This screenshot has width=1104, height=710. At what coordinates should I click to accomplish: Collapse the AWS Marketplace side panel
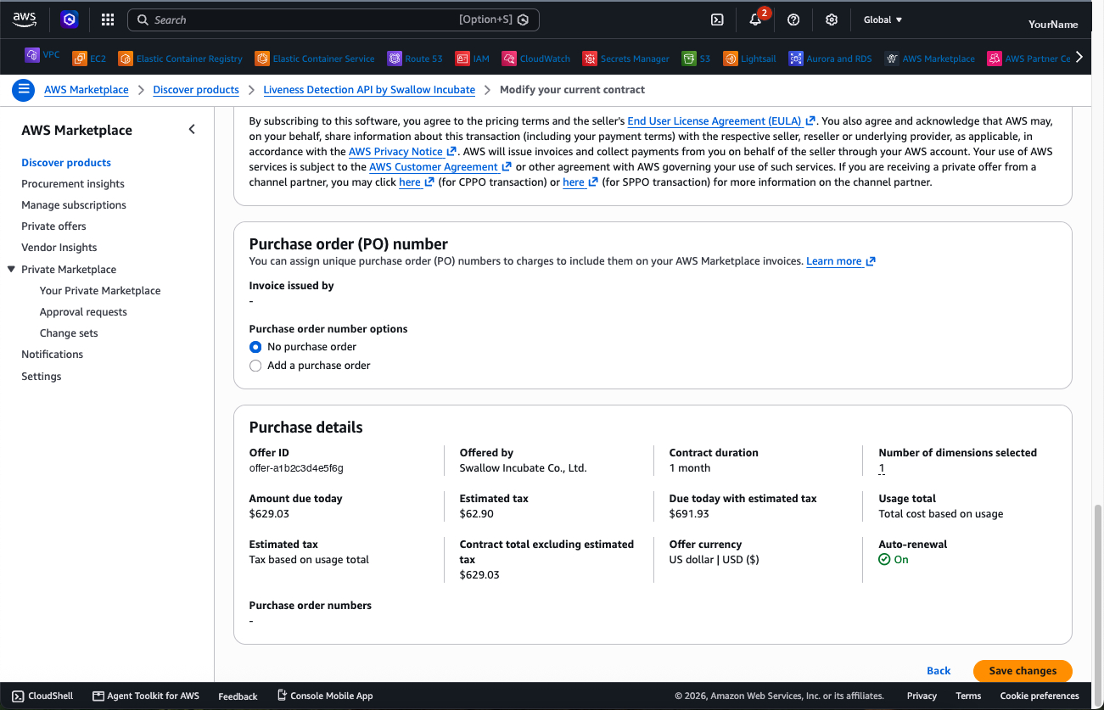pyautogui.click(x=192, y=129)
